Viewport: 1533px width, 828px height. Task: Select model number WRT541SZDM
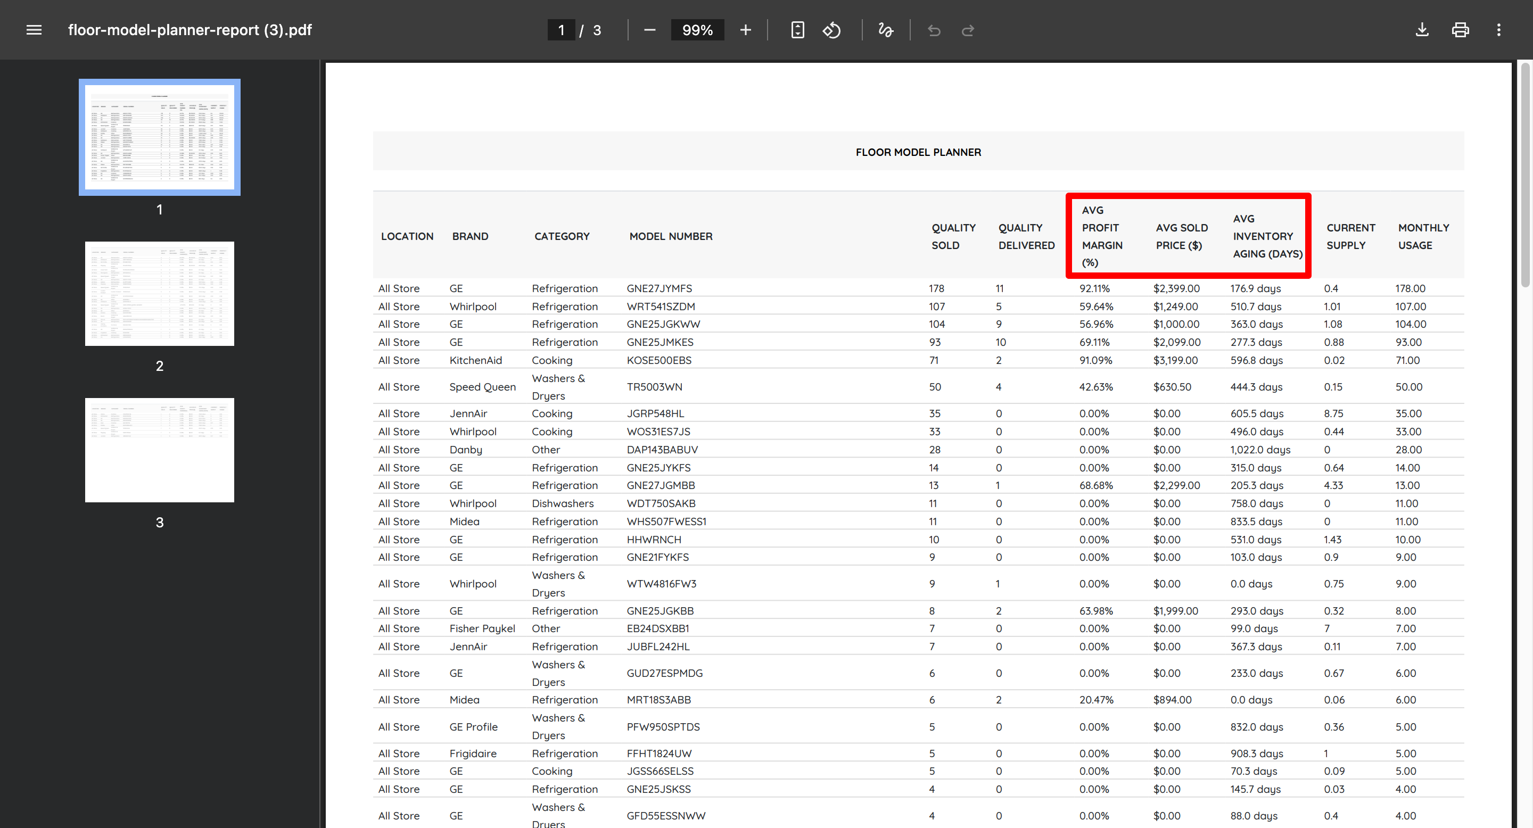point(661,307)
